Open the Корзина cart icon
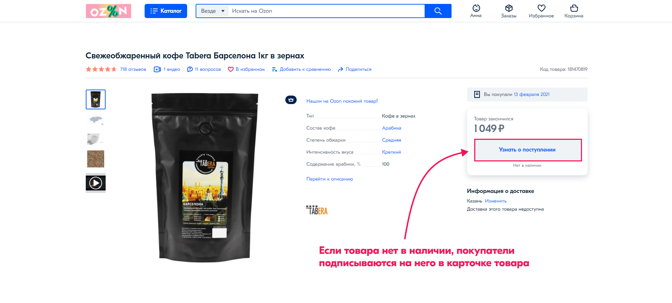Screen dimensions: 672x303 point(574,8)
